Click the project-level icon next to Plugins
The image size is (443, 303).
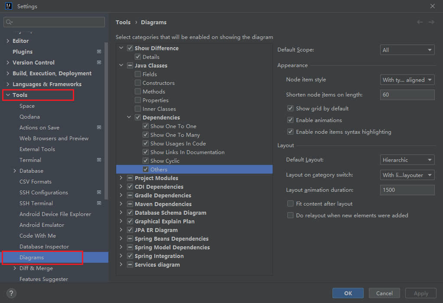pos(99,52)
